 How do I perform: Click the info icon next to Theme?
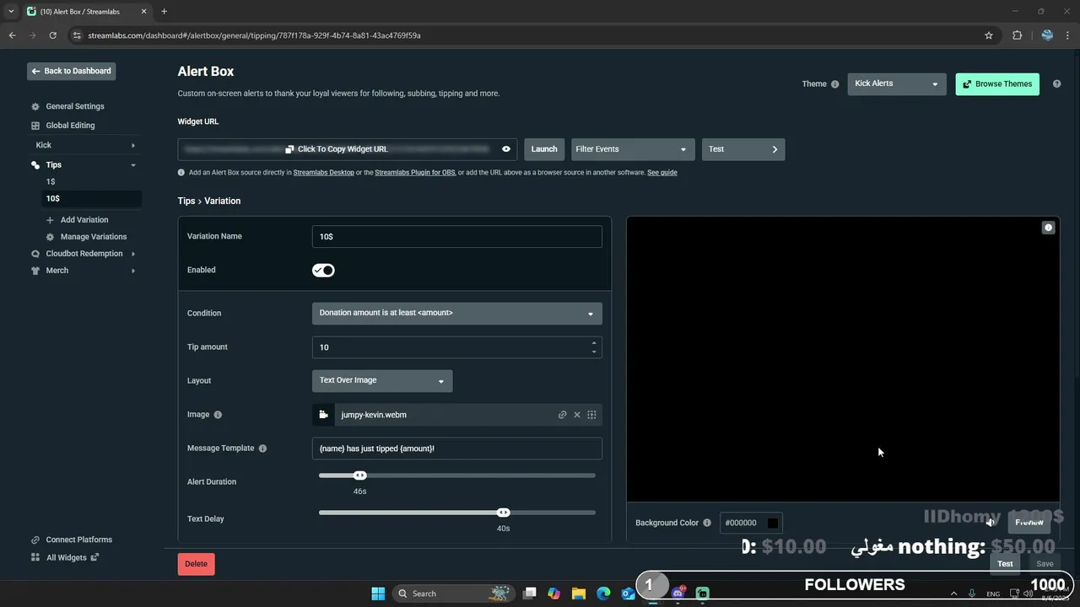tap(835, 84)
